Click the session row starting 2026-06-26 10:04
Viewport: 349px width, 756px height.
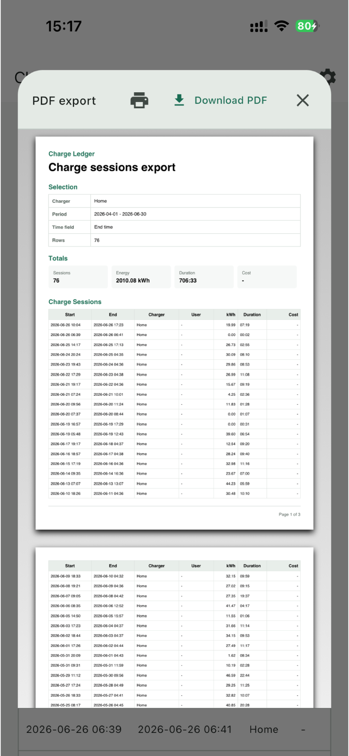[174, 325]
